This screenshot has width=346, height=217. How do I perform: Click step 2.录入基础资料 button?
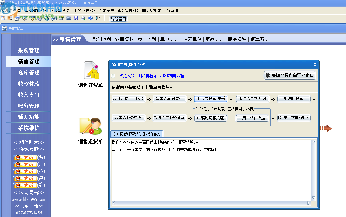tap(169, 99)
